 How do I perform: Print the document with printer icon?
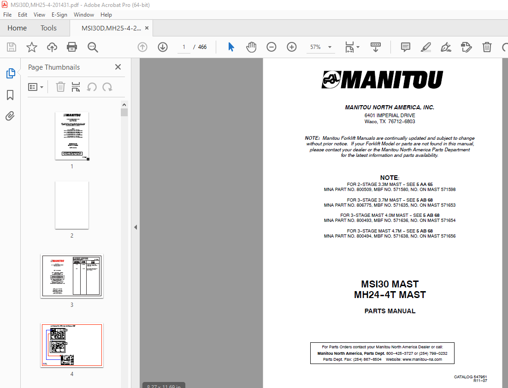(72, 47)
